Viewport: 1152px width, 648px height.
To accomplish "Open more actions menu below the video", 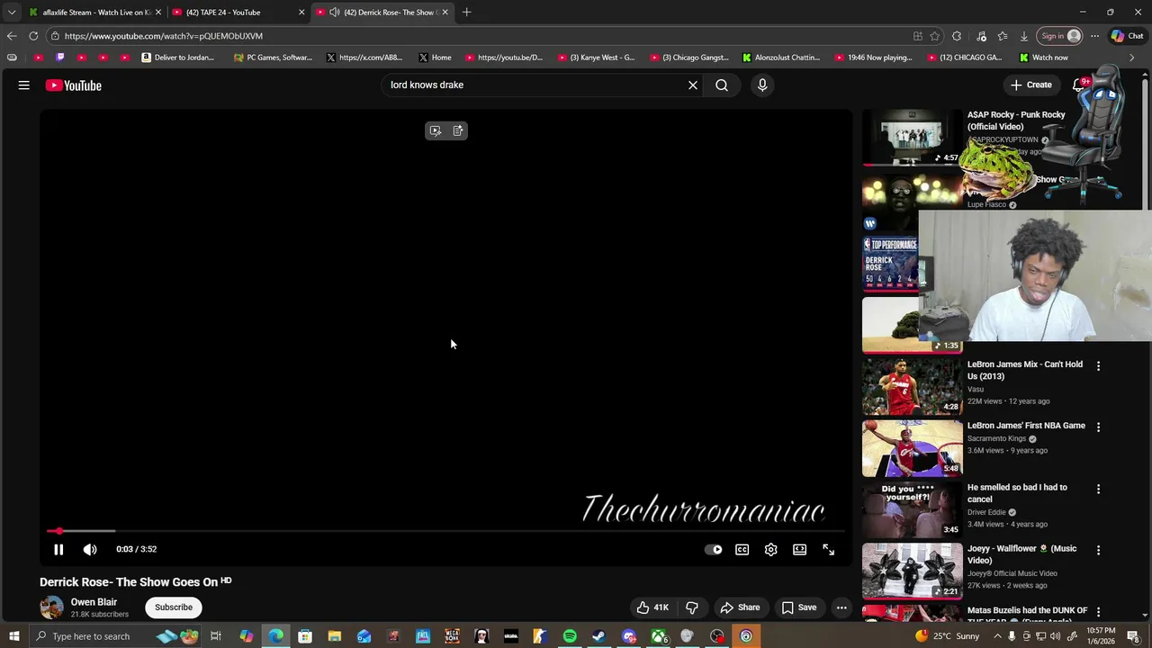I will click(x=841, y=607).
